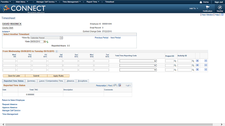Expand the Actions dropdown menu
Image resolution: width=225 pixels, height=126 pixels.
(x=6, y=31)
